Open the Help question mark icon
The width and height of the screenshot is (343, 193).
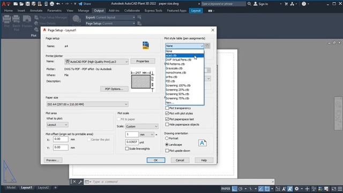304,4
